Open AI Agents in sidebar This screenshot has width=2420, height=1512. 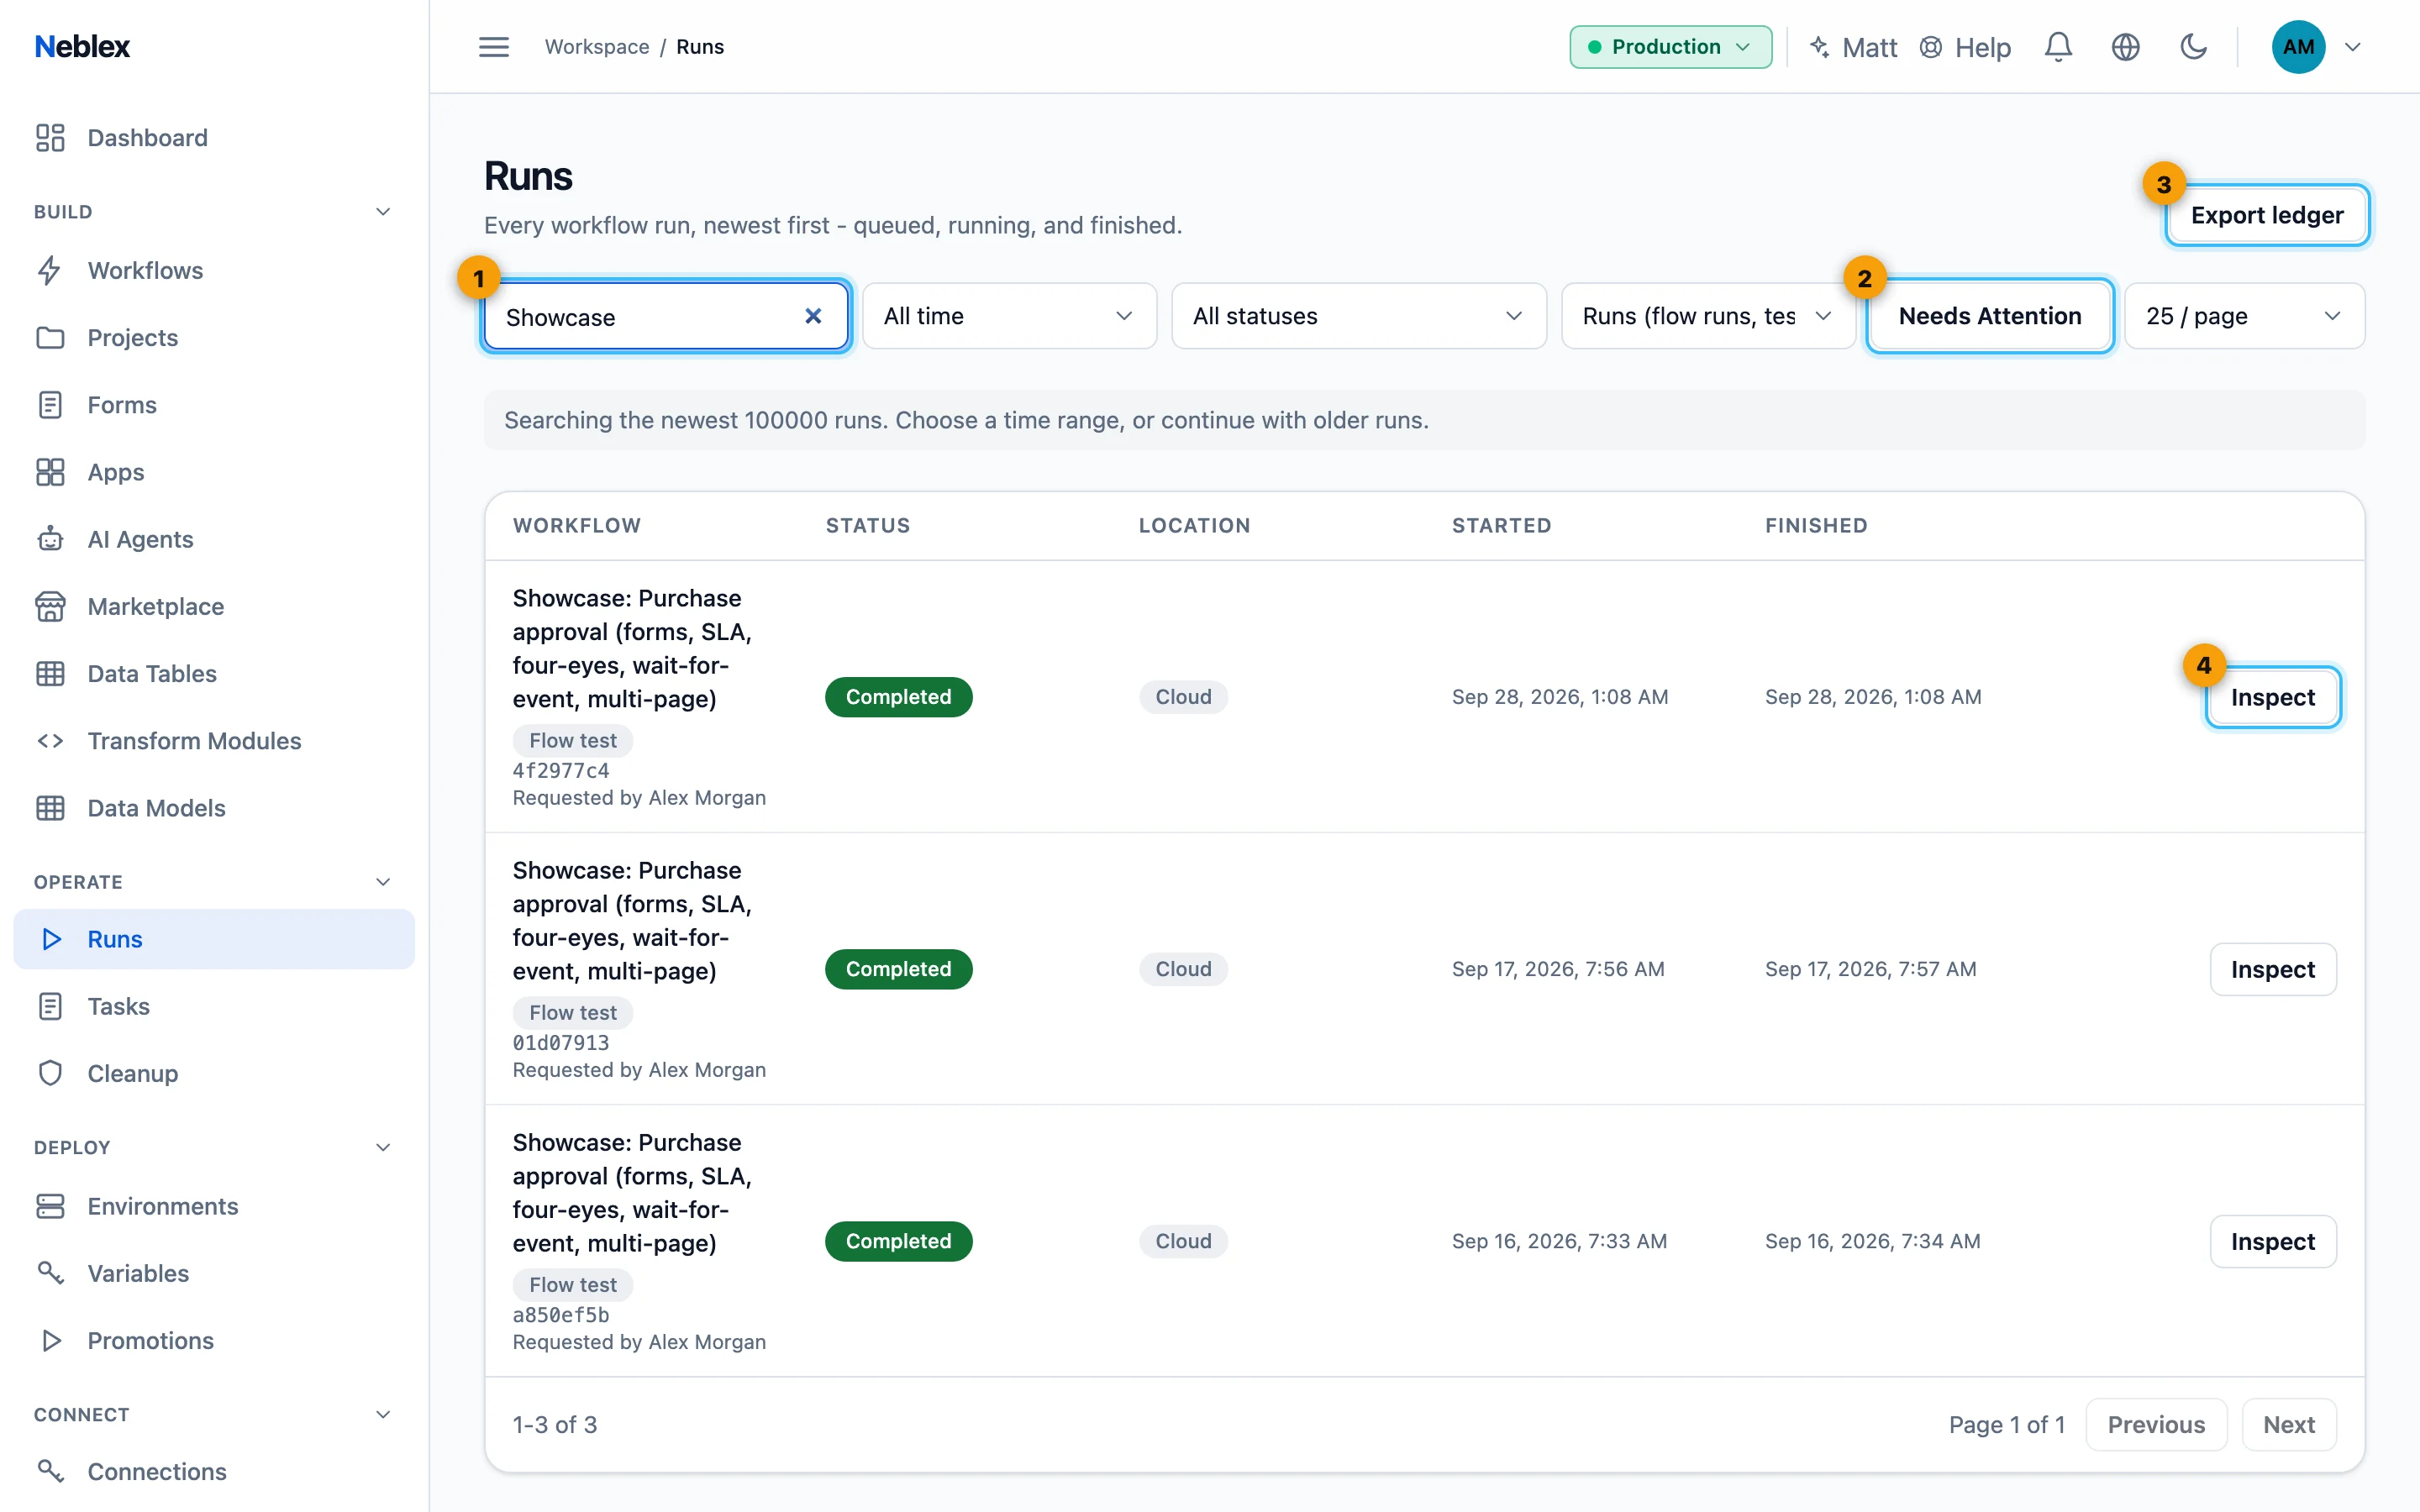click(x=214, y=539)
